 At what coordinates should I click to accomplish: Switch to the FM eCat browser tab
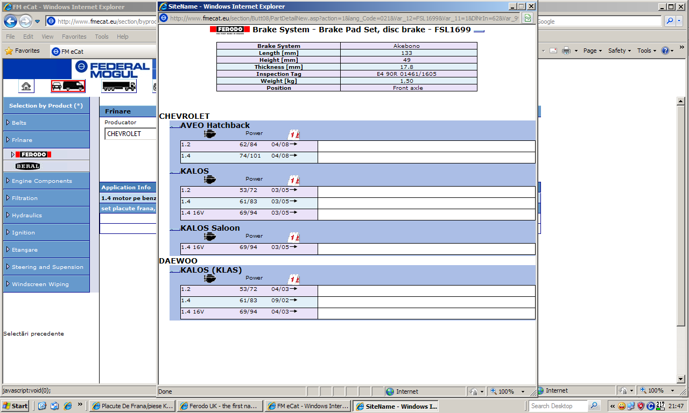pos(102,51)
